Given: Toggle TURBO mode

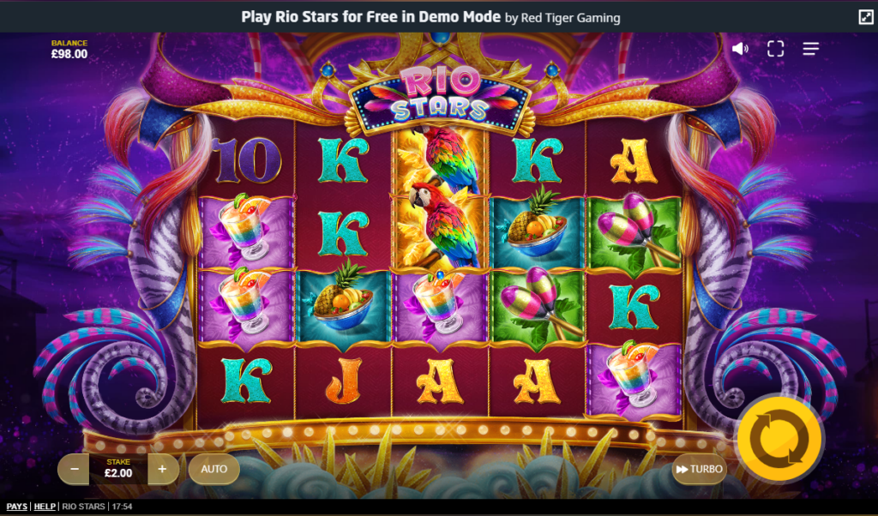Looking at the screenshot, I should coord(700,469).
